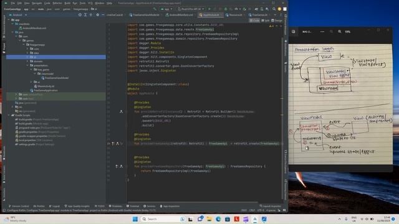This screenshot has width=399, height=224.
Task: Open Project panel options gear icon
Action: point(97,15)
